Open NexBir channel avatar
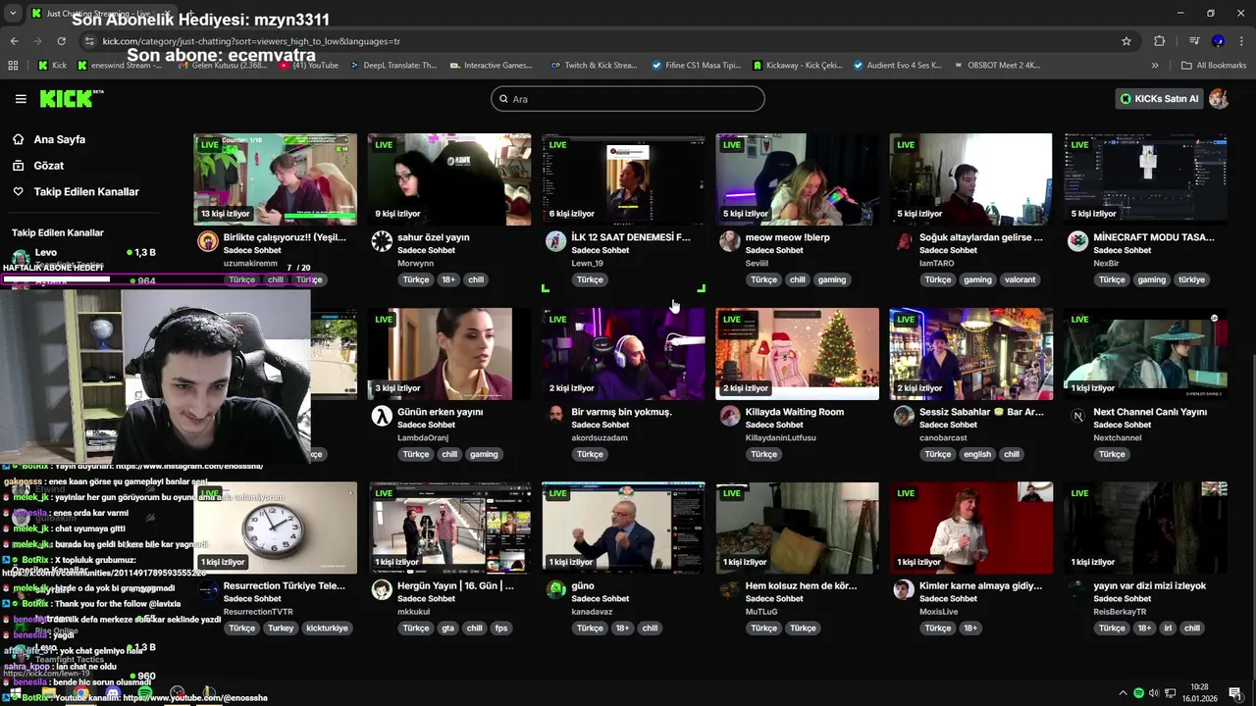This screenshot has height=706, width=1256. [1077, 241]
